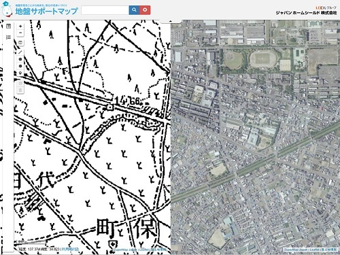The image size is (340, 255).
Task: Select the draw circle tool
Action: pos(20,66)
